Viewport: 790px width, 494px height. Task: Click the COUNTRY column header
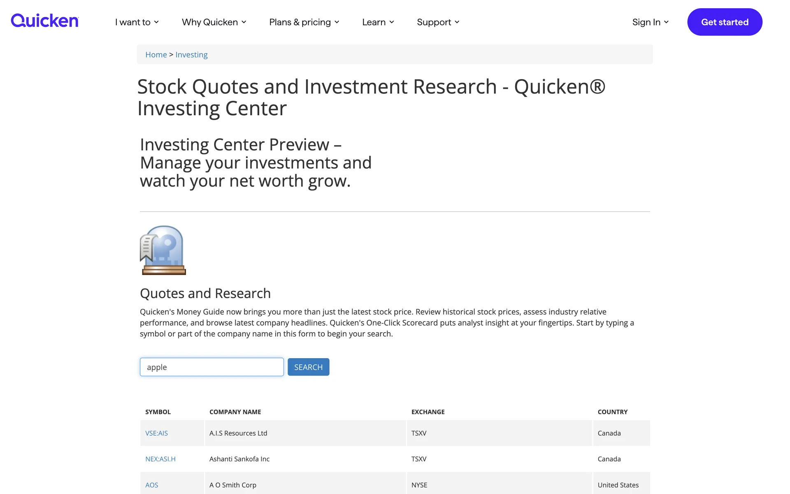pos(612,412)
